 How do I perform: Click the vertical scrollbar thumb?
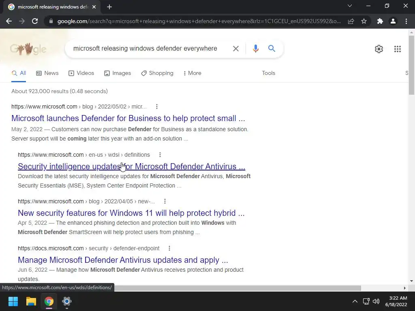pyautogui.click(x=411, y=65)
